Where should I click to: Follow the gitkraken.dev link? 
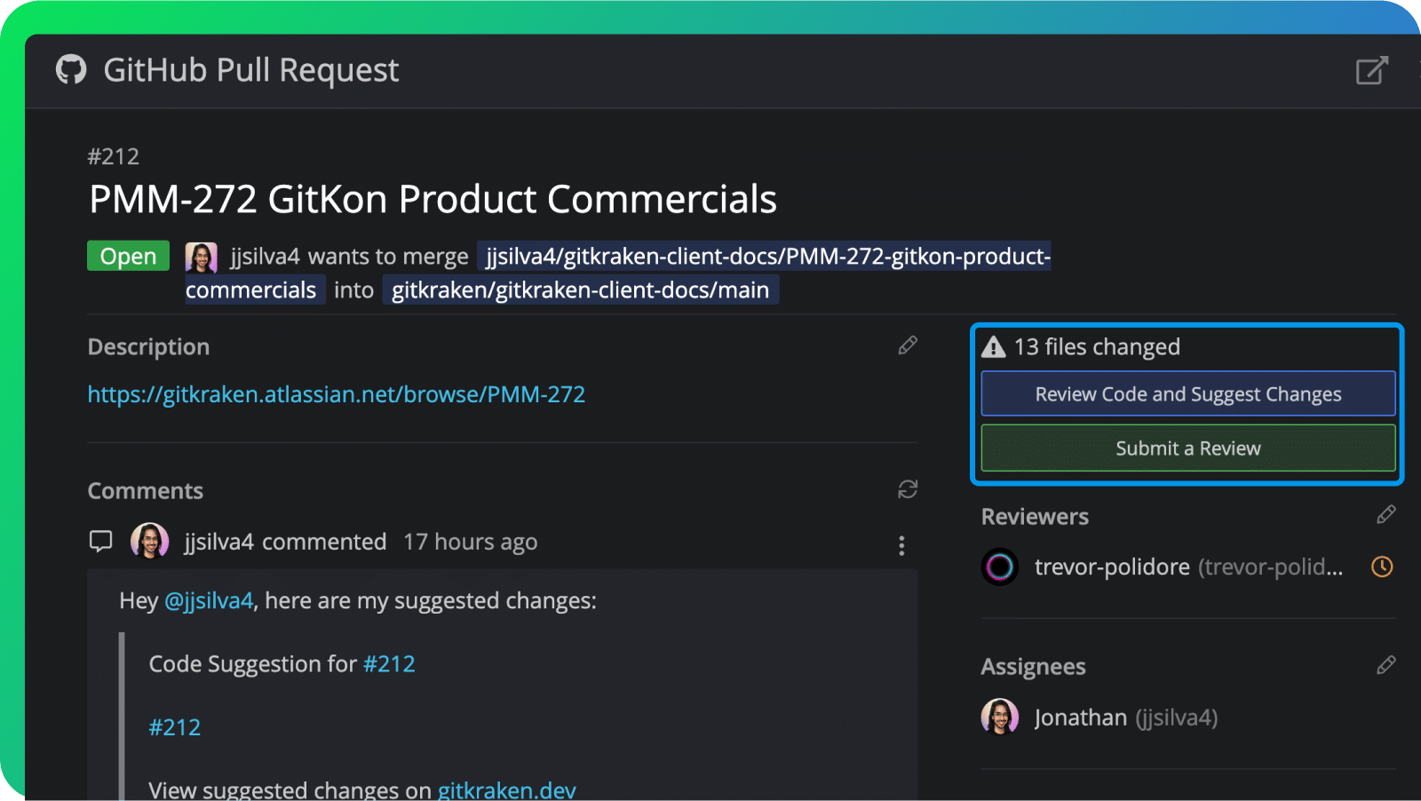[506, 789]
